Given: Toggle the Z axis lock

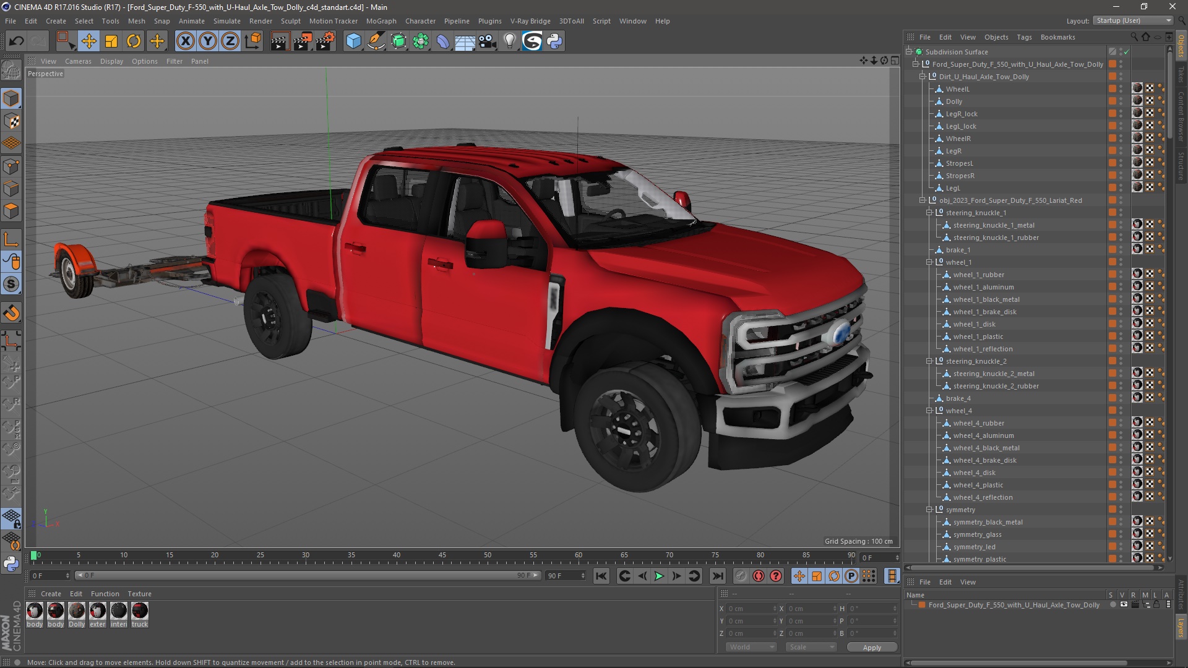Looking at the screenshot, I should coord(230,41).
